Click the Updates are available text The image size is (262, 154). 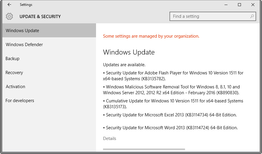click(124, 64)
